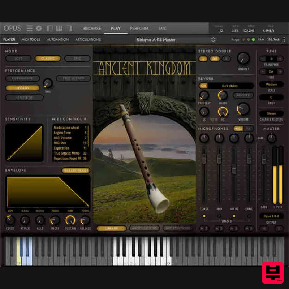
Task: Click the envelope Decay knob
Action: pyautogui.click(x=55, y=220)
